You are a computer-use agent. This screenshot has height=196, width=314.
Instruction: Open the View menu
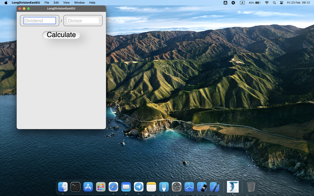[x=66, y=3]
